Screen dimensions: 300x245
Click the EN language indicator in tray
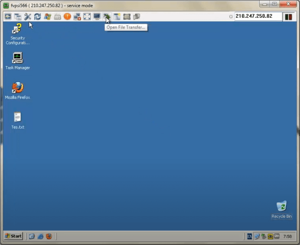pyautogui.click(x=249, y=236)
